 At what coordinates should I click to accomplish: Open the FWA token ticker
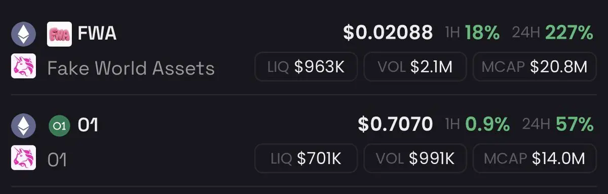(x=97, y=34)
